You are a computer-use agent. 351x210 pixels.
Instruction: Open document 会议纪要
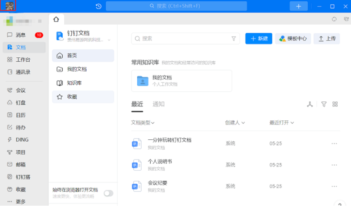(x=158, y=183)
